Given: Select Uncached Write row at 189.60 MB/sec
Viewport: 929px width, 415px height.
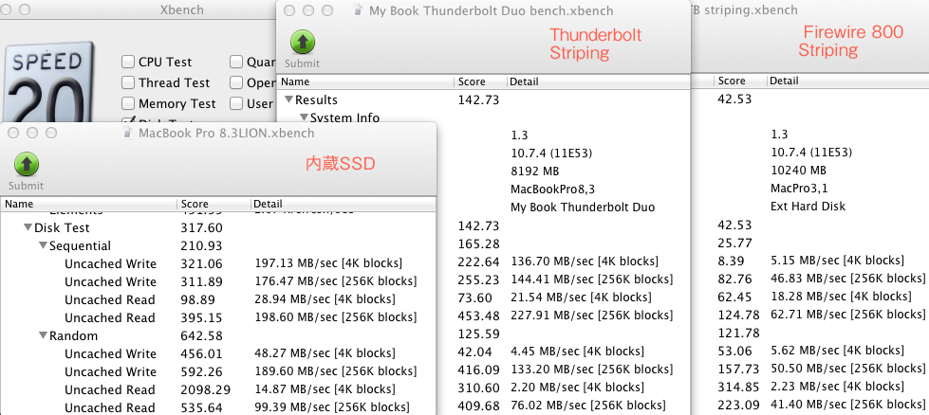Looking at the screenshot, I should [x=218, y=371].
